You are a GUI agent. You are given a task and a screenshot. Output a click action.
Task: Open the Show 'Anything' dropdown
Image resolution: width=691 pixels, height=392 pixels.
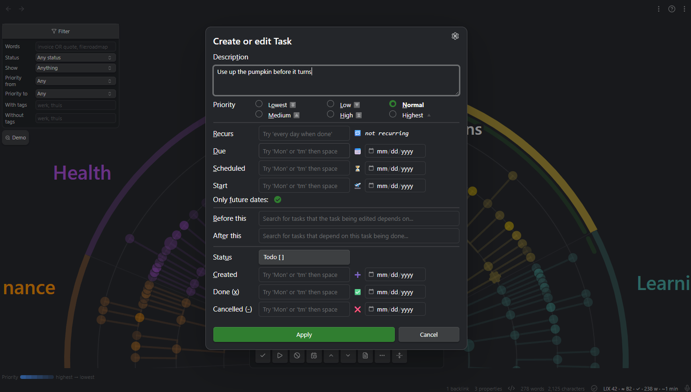coord(75,68)
